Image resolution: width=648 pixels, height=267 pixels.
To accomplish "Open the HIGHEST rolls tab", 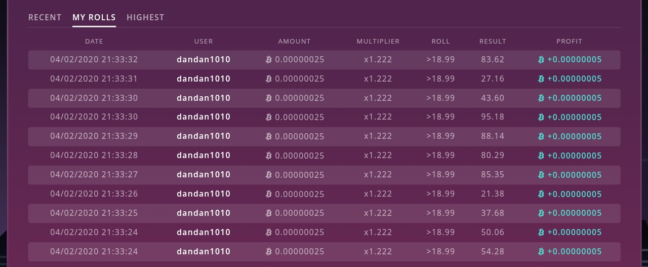I will coord(145,17).
